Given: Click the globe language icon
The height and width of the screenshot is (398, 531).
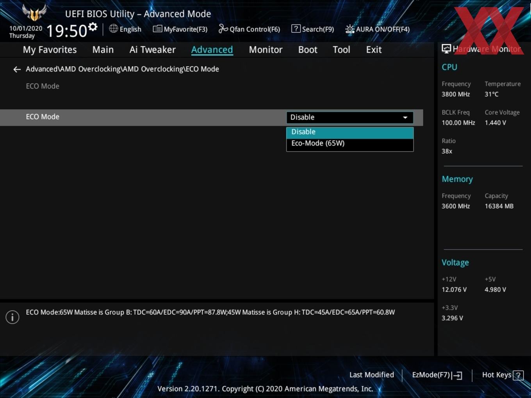Looking at the screenshot, I should click(114, 28).
